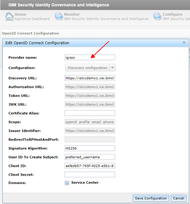
Task: Focus the Signature Algorithm field
Action: (90, 148)
